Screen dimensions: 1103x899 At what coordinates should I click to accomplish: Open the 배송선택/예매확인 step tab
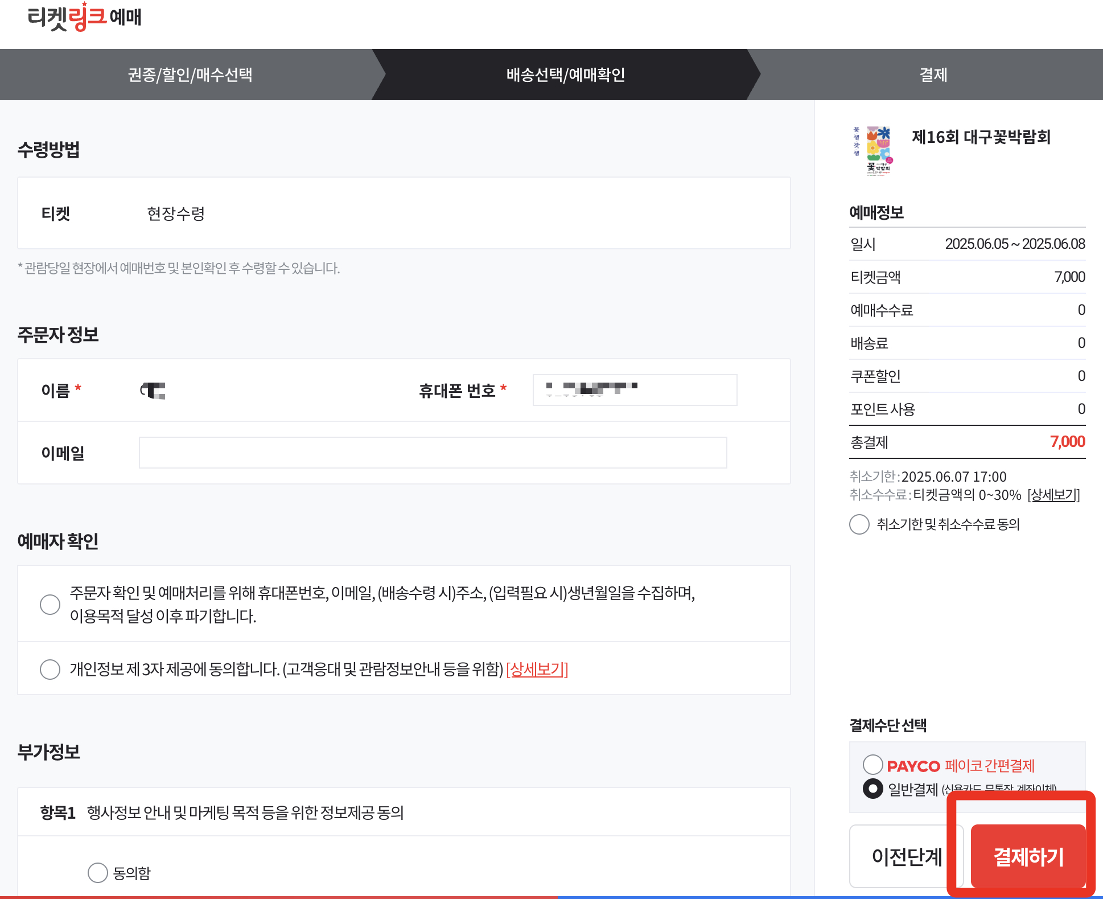point(566,75)
